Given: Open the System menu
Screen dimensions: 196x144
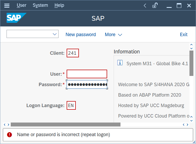Looking at the screenshot, I should tap(40, 5).
